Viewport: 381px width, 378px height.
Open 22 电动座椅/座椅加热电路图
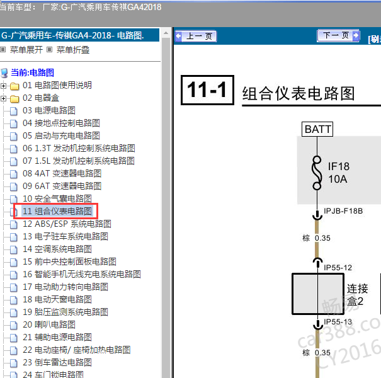(77, 350)
